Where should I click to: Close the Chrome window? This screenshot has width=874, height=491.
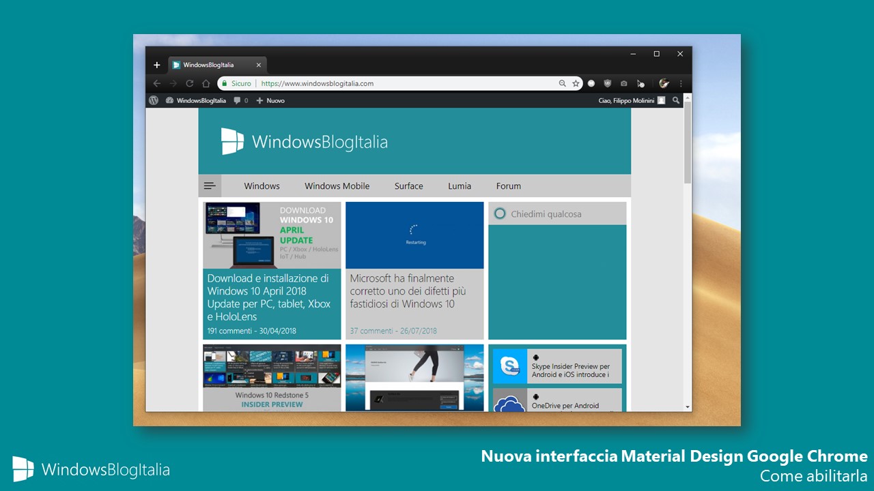point(680,54)
